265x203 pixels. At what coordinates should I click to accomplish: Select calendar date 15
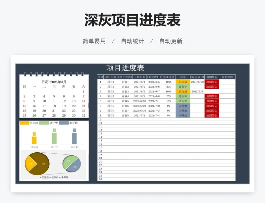pos(25,106)
